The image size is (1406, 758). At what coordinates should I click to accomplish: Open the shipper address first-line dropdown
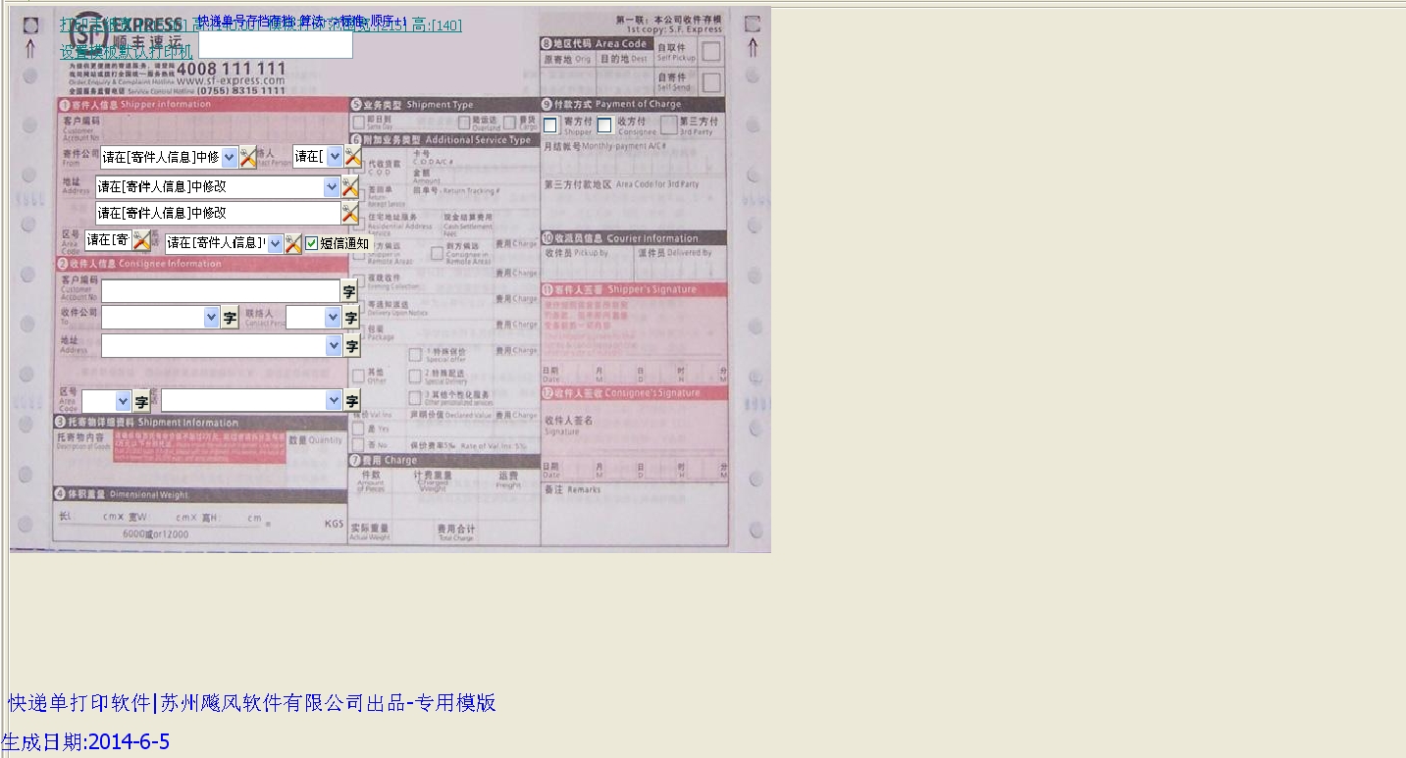coord(332,186)
